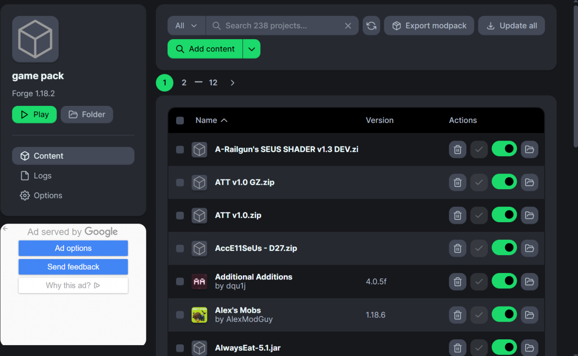
Task: Click checkmark update icon for Alex's Mobs
Action: coord(479,315)
